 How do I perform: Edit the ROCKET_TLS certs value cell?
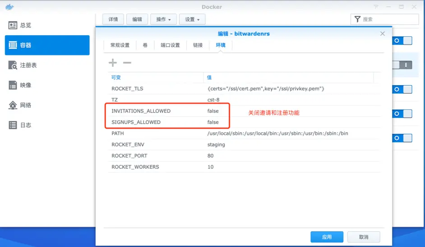[266, 88]
